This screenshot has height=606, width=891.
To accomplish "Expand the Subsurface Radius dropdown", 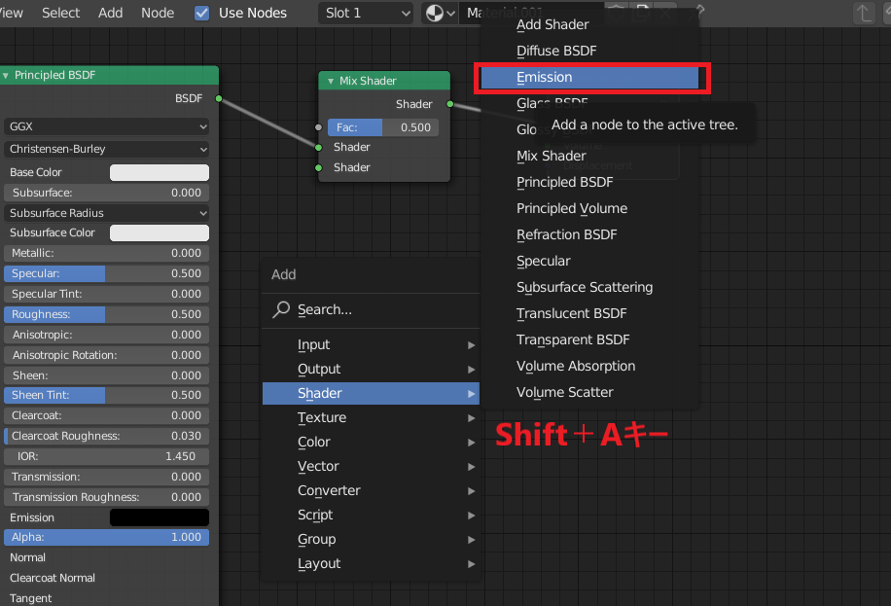I will coord(107,213).
